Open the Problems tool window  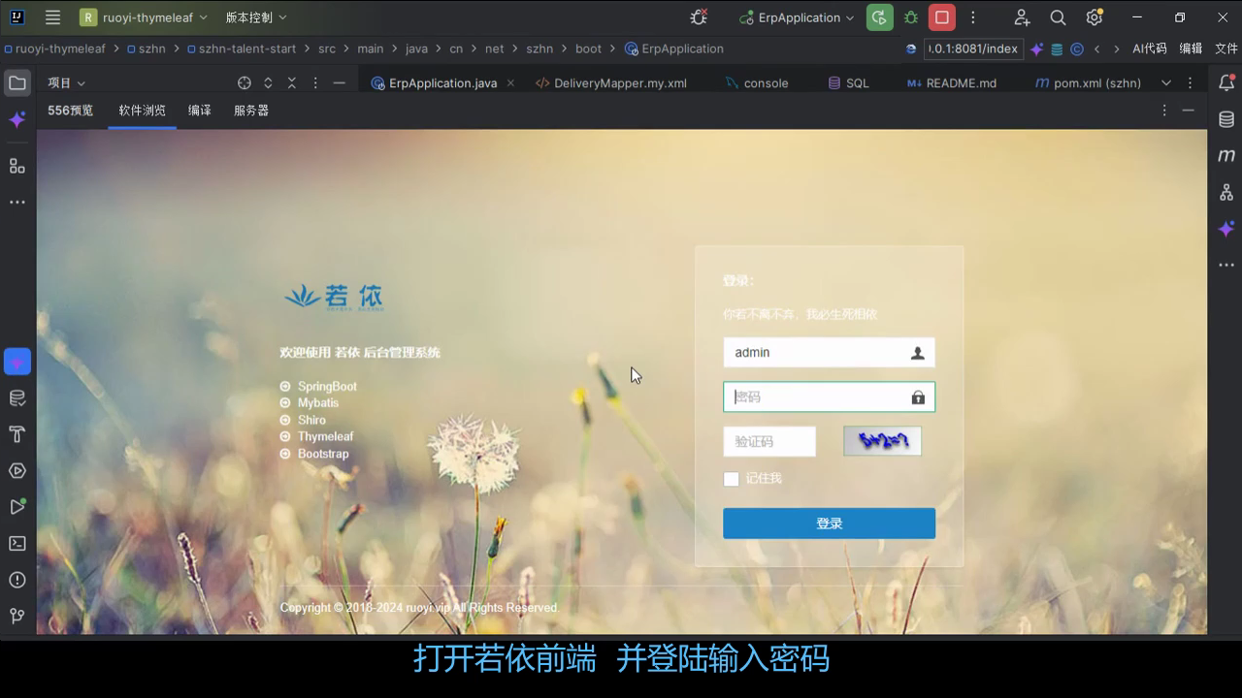[17, 580]
